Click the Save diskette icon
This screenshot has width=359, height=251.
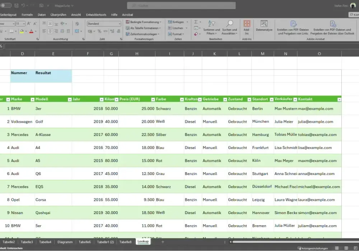coord(17,5)
